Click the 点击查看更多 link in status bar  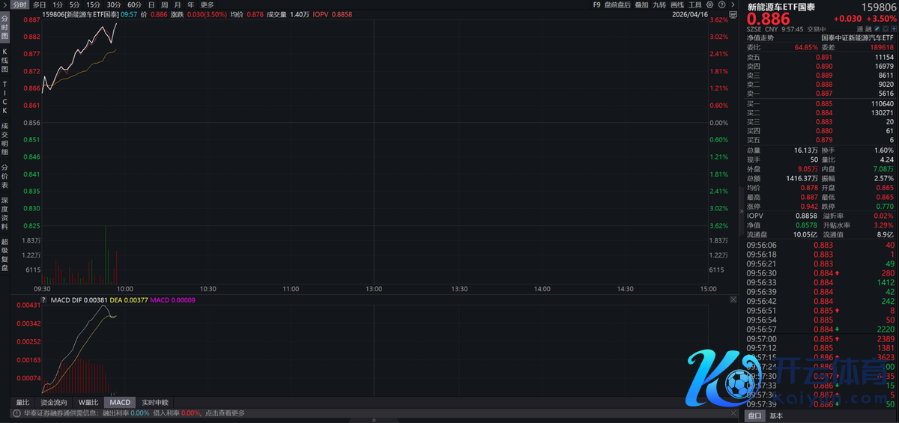pos(225,413)
